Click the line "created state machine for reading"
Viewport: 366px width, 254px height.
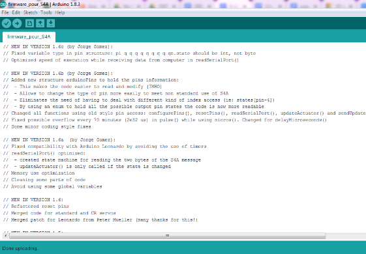click(102, 160)
